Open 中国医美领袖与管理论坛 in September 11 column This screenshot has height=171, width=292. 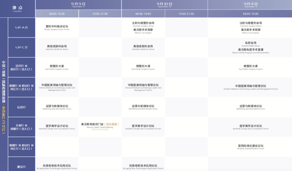click(x=250, y=87)
